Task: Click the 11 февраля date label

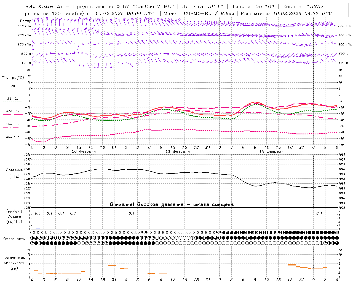Action: point(178,151)
